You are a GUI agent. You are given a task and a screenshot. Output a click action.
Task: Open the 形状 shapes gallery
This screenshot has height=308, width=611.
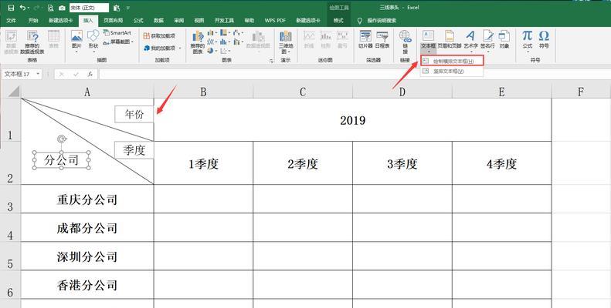tap(93, 41)
